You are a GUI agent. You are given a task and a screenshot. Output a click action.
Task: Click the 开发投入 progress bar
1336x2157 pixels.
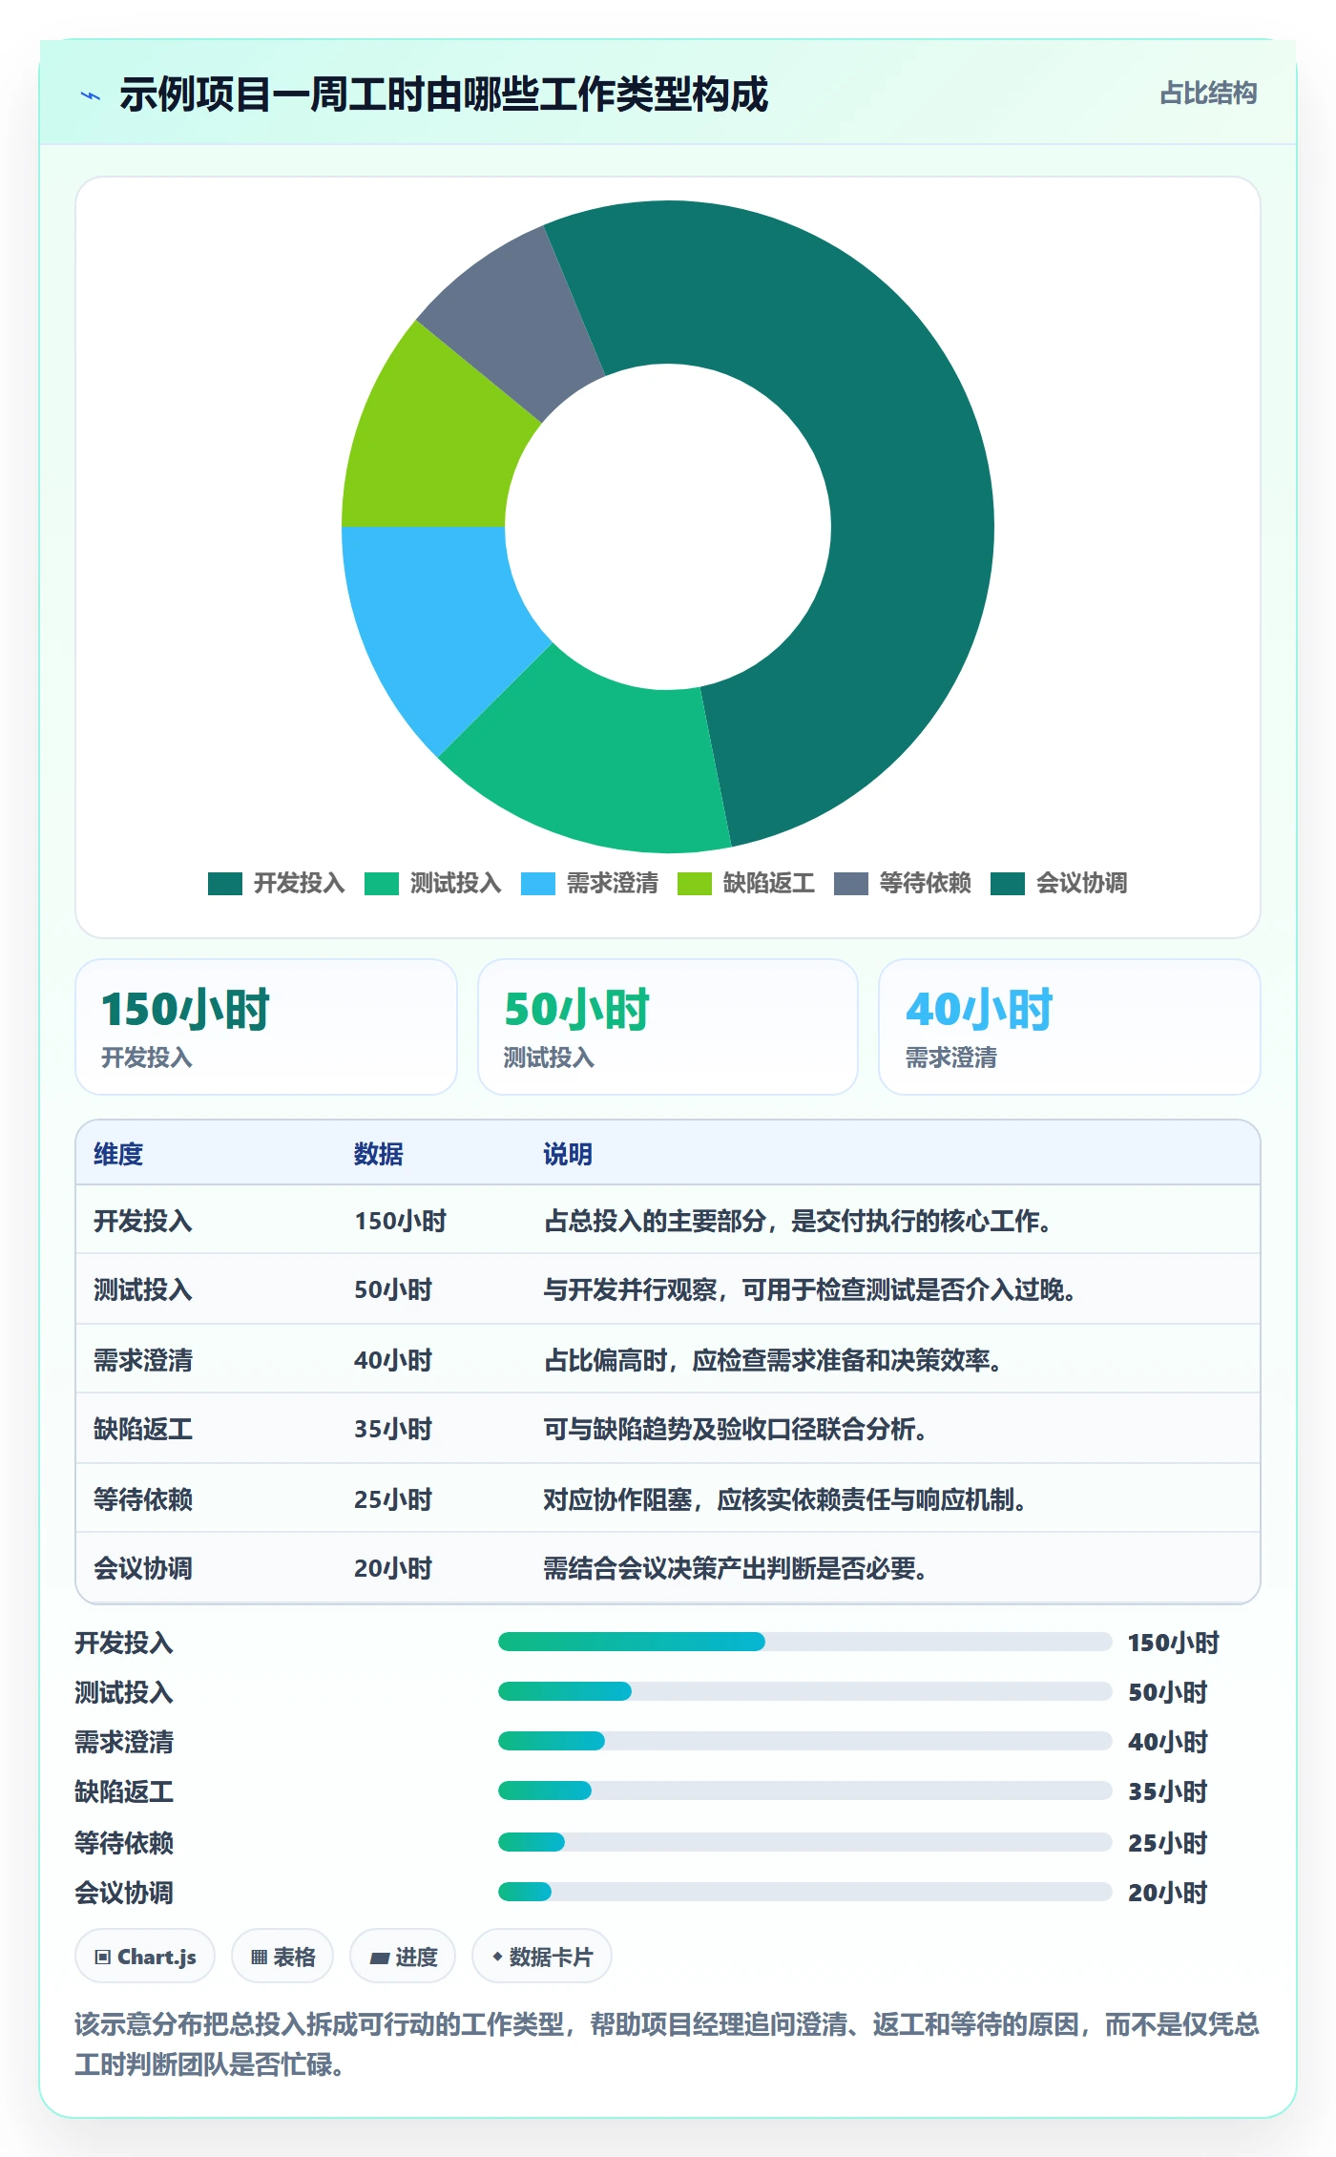coord(804,1642)
